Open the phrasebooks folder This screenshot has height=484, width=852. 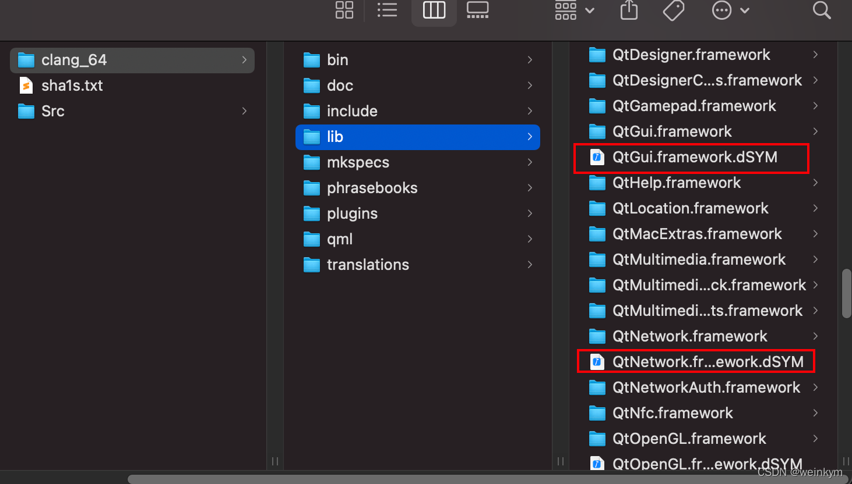418,188
